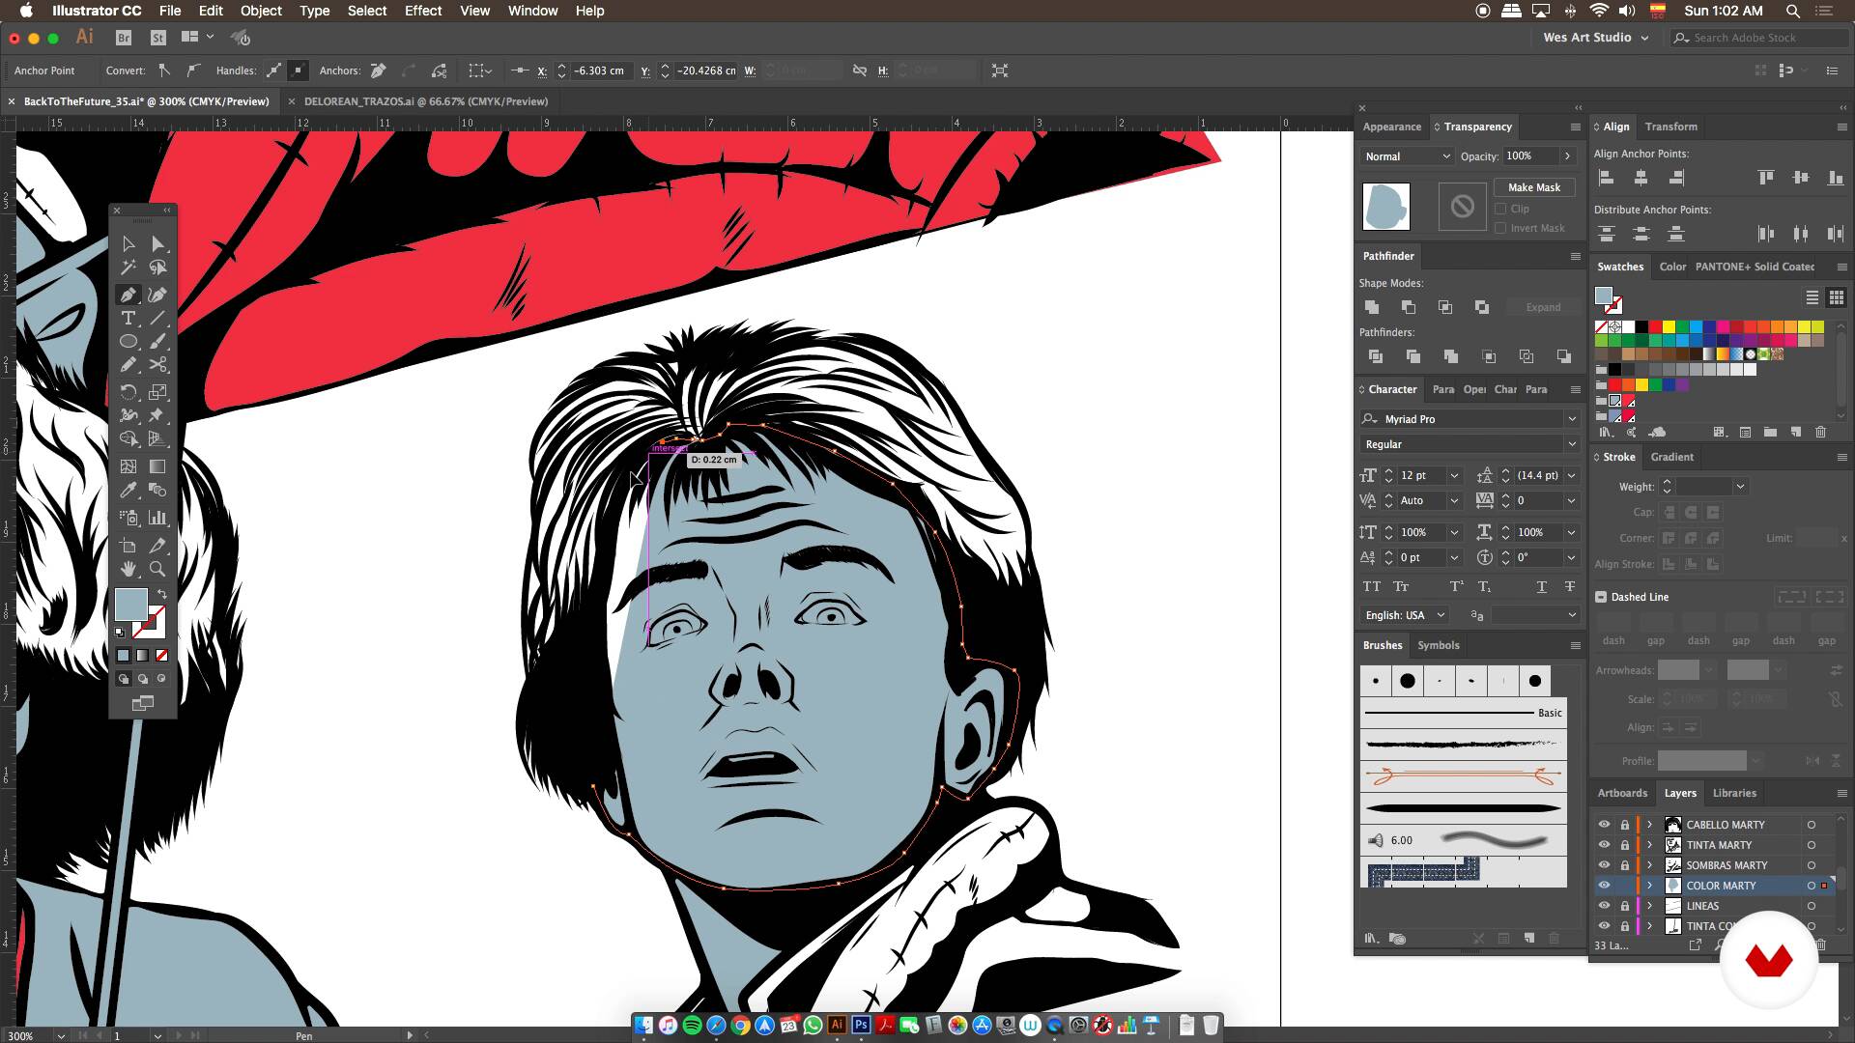
Task: Select the Zoom tool
Action: pyautogui.click(x=158, y=569)
